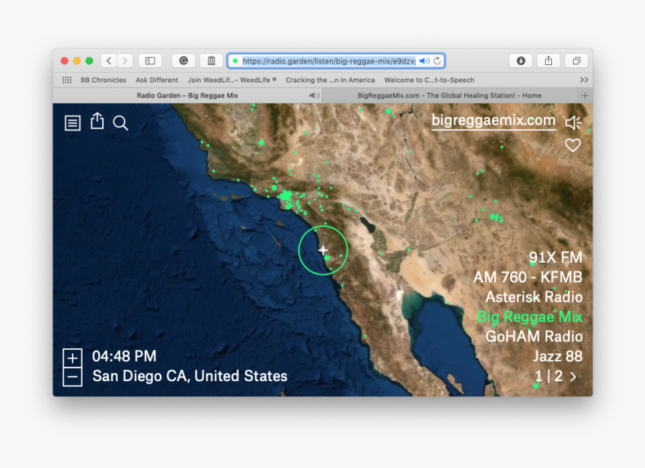The height and width of the screenshot is (468, 645).
Task: Open the bookmarks grid (Top Sites) icon
Action: click(67, 80)
